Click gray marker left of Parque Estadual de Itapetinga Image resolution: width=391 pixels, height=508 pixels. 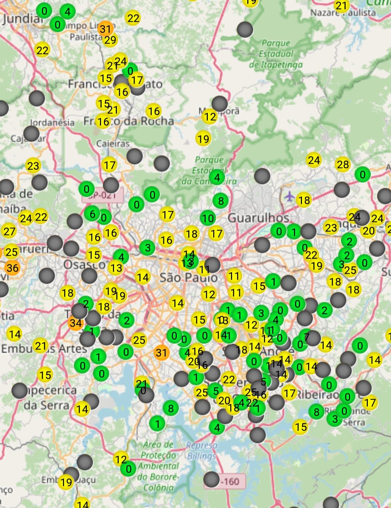245,29
